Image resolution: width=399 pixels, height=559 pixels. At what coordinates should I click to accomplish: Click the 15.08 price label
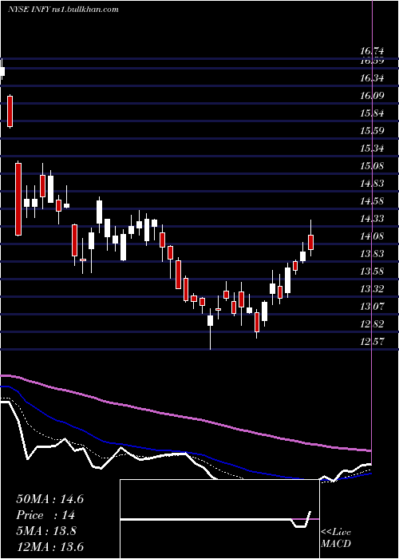(x=373, y=166)
